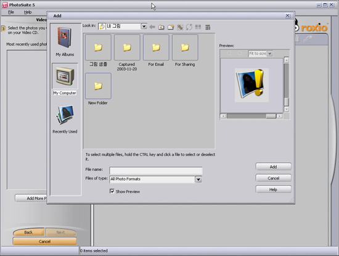The height and width of the screenshot is (256, 339).
Task: Create a new folder with the toolbar icon
Action: point(171,27)
